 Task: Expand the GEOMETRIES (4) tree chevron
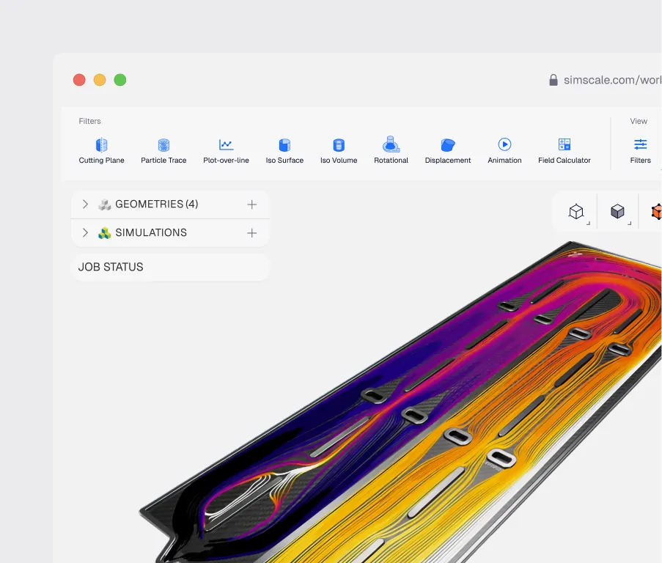tap(85, 205)
